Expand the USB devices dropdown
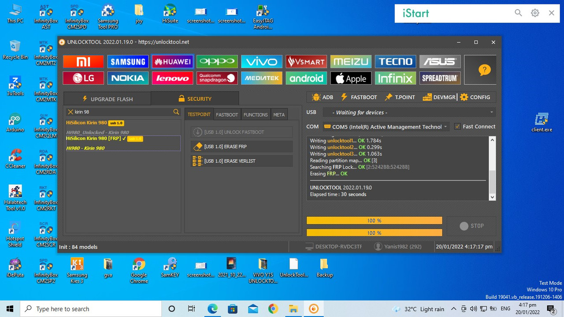The image size is (564, 317). point(492,112)
